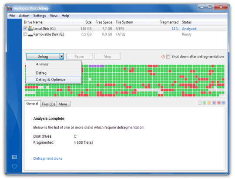Image resolution: width=235 pixels, height=179 pixels.
Task: Switch to the General tab
Action: pyautogui.click(x=32, y=104)
